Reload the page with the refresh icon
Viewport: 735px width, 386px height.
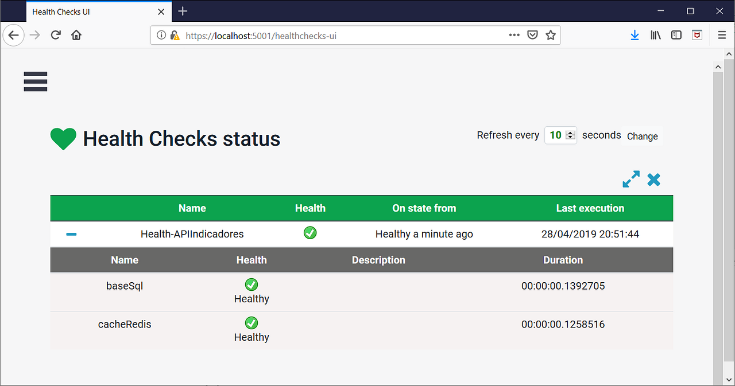55,34
